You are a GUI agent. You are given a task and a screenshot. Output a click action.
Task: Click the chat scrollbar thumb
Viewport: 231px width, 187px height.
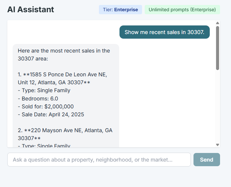217,48
